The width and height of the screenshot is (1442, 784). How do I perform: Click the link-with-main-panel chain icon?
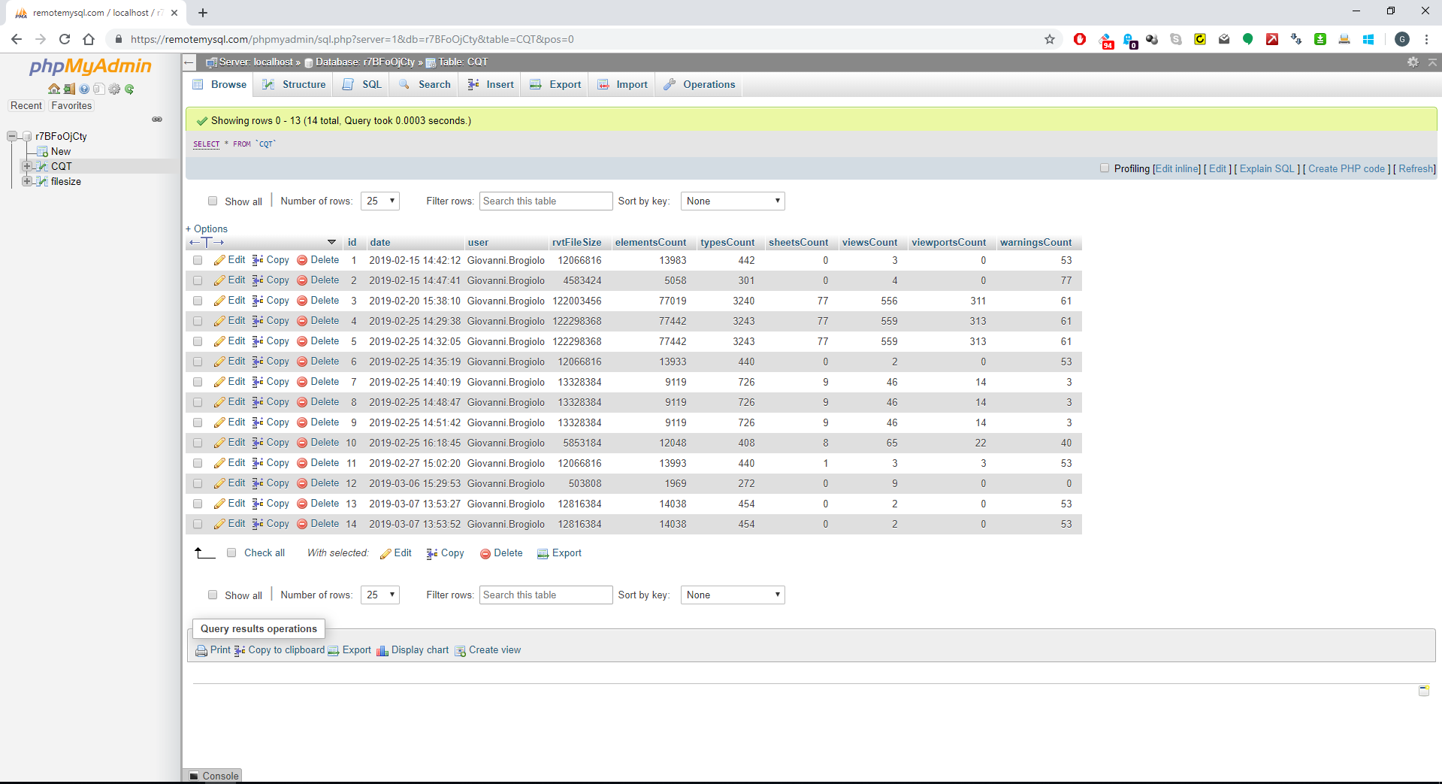click(157, 119)
